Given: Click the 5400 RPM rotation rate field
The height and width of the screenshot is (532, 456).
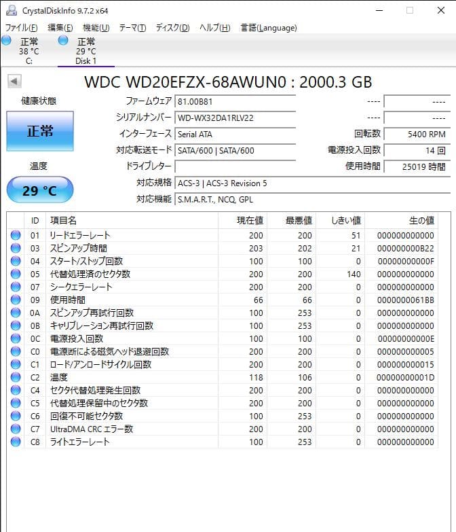Looking at the screenshot, I should 417,134.
